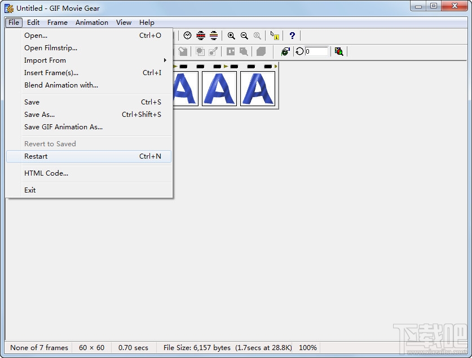Choose Open Filmstrip... menu entry
The height and width of the screenshot is (358, 472).
(89, 48)
